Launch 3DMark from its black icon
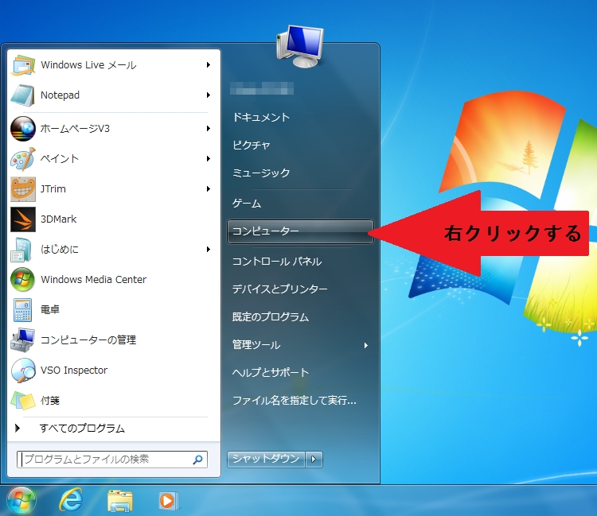The width and height of the screenshot is (597, 516). (x=23, y=219)
